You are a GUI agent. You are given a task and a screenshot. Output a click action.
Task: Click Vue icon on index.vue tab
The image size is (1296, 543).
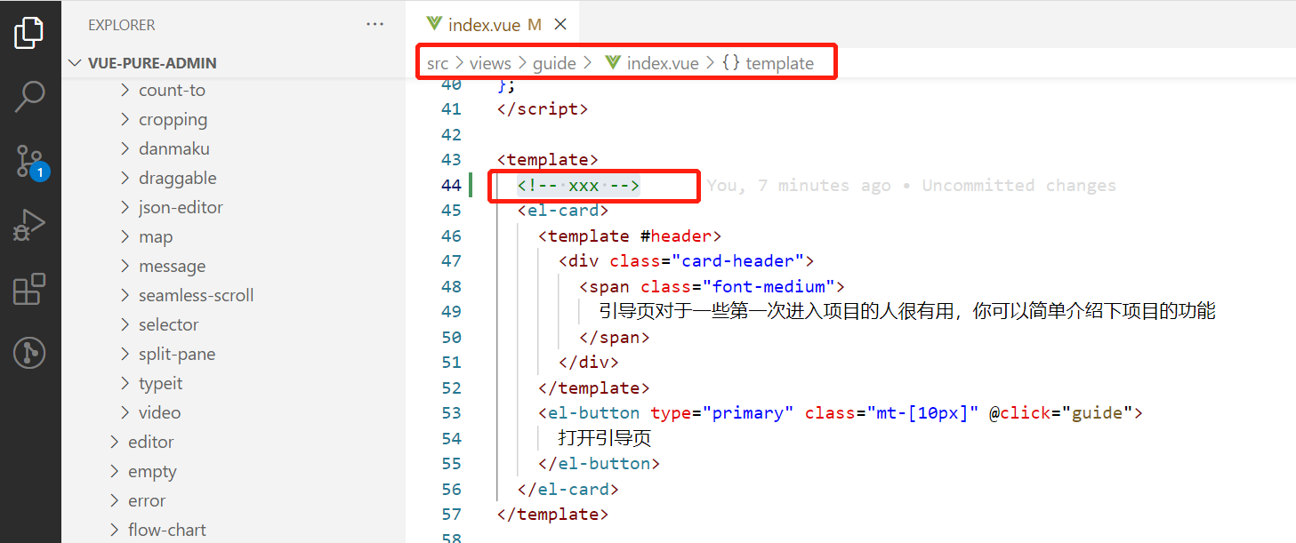[434, 25]
